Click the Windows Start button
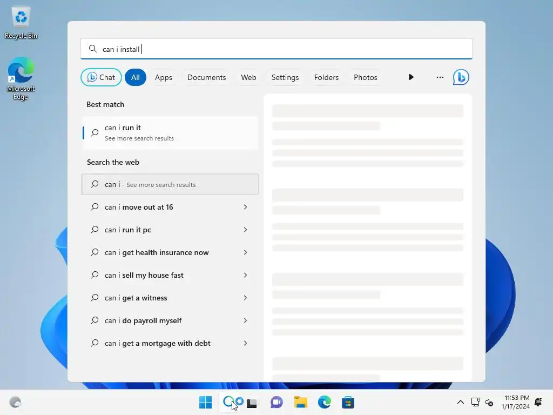The width and height of the screenshot is (553, 415). [x=205, y=402]
